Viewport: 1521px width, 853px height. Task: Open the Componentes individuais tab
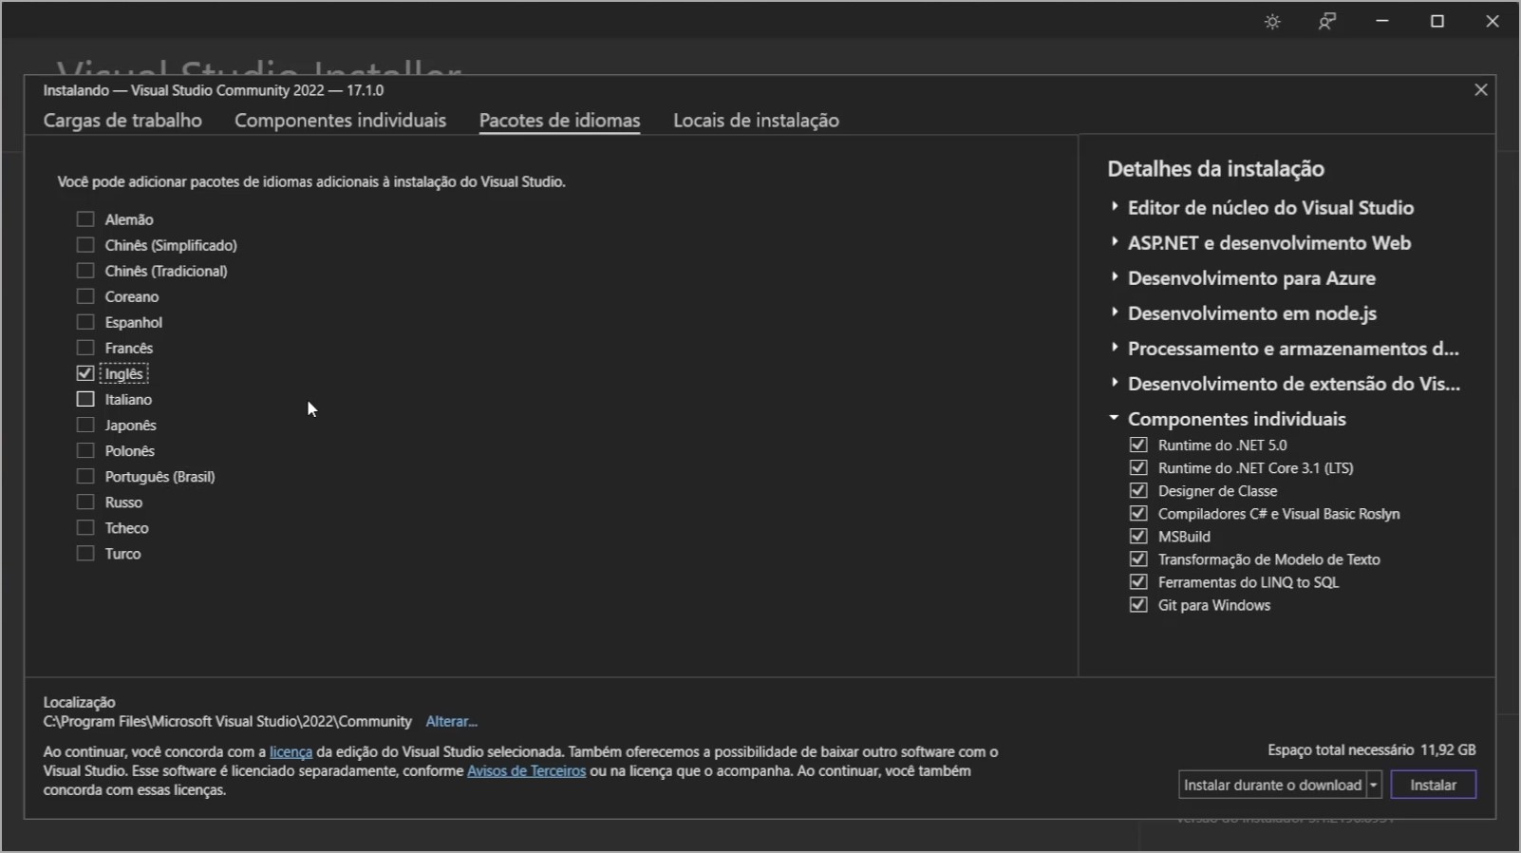pyautogui.click(x=340, y=121)
